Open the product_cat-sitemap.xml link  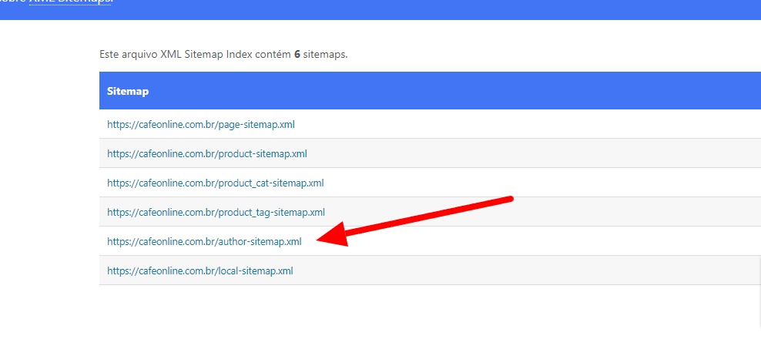pyautogui.click(x=216, y=183)
